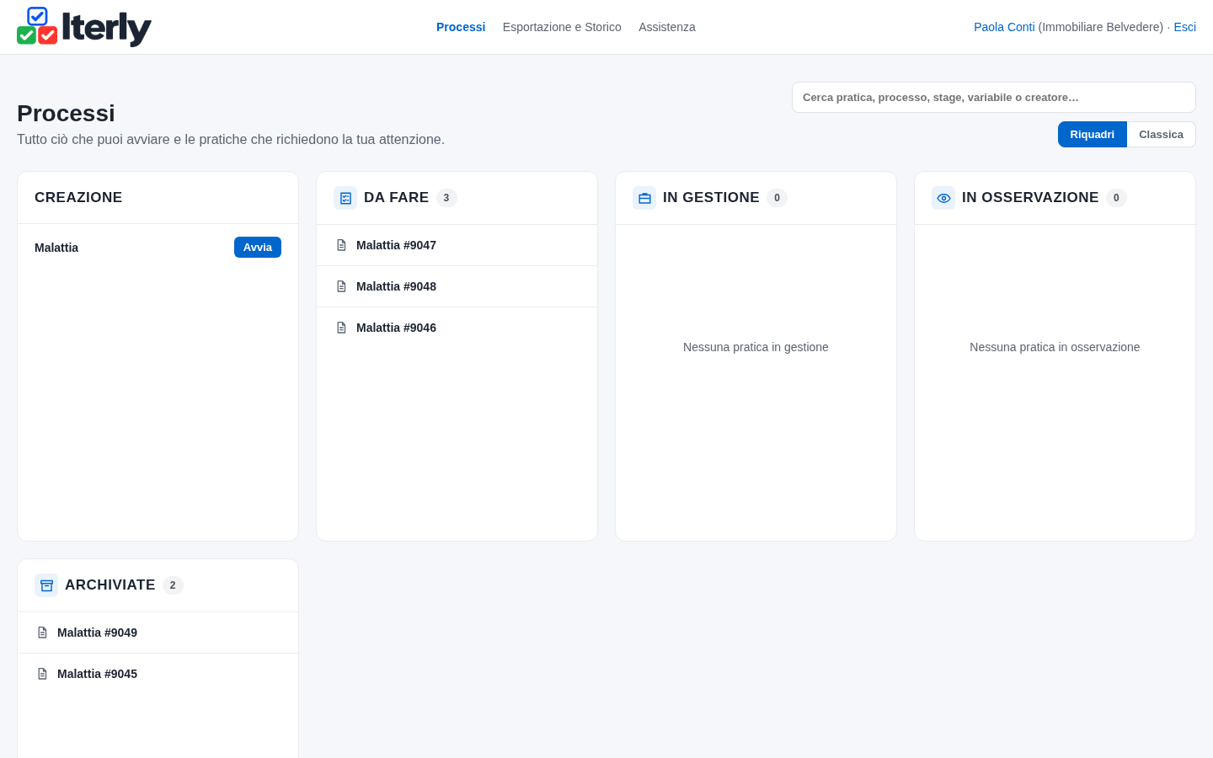Start a new Malattia process with Avvia
Viewport: 1213px width, 758px height.
tap(258, 247)
